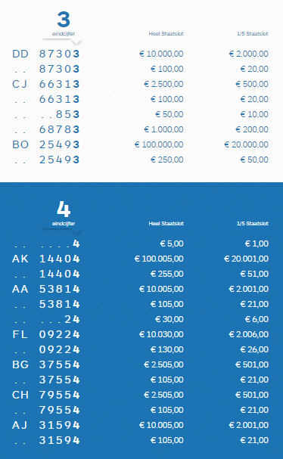Click the € 5,00 prize for ending digit 4
This screenshot has width=283, height=459.
(172, 243)
